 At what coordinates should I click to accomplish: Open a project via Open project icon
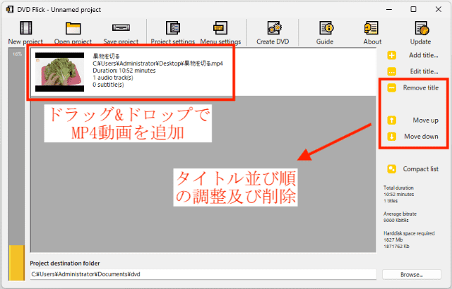point(74,29)
